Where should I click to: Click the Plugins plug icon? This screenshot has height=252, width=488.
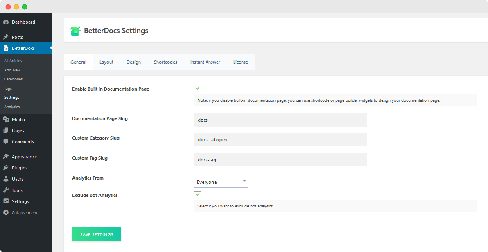pyautogui.click(x=6, y=168)
